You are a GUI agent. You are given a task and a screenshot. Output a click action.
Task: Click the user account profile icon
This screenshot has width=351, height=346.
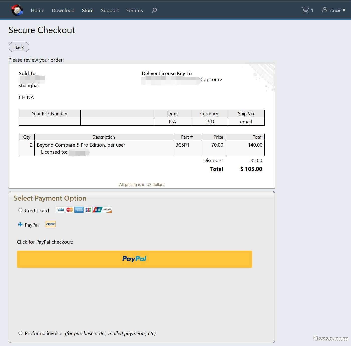click(x=324, y=10)
